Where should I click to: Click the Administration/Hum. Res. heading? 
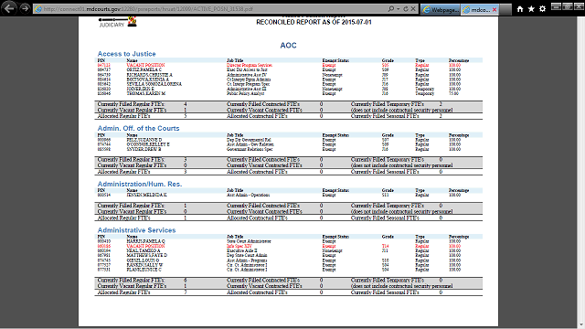click(140, 184)
